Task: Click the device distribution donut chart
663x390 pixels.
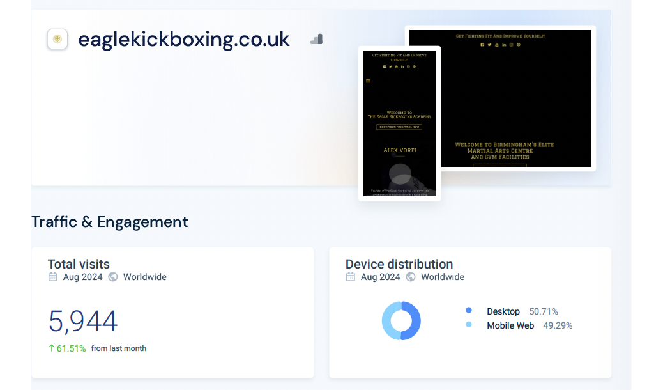Action: pyautogui.click(x=401, y=320)
